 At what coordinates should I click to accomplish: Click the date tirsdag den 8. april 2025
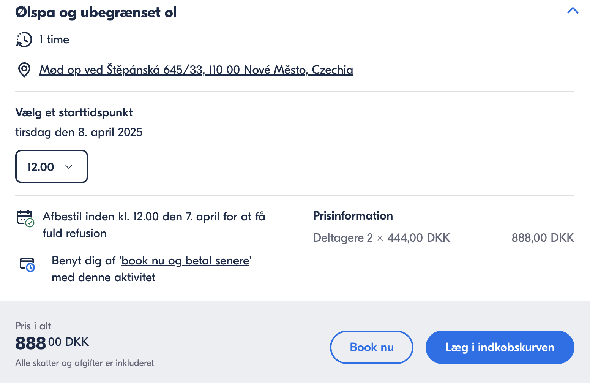coord(79,132)
